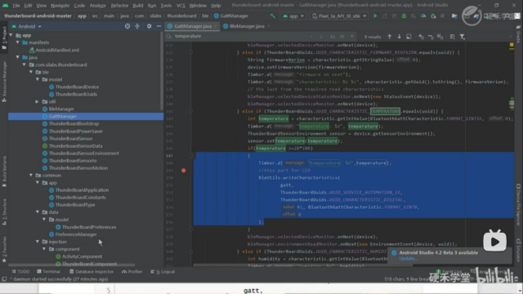Screen dimensions: 523x294
Task: Open the VCS menu
Action: pos(181,6)
